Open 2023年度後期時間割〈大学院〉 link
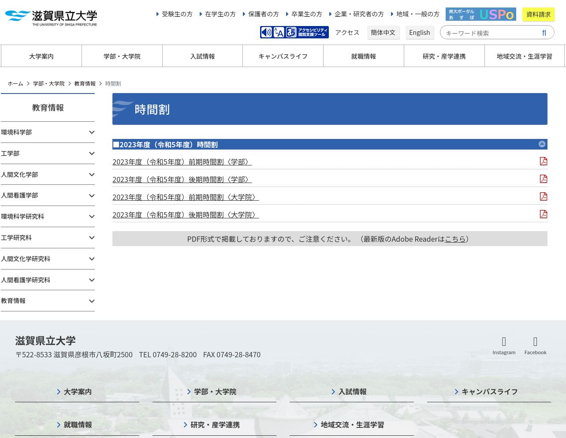The height and width of the screenshot is (438, 566). 186,215
